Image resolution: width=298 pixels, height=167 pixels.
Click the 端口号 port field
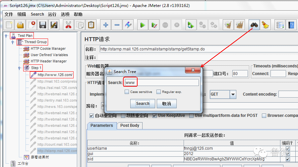[x=240, y=74]
